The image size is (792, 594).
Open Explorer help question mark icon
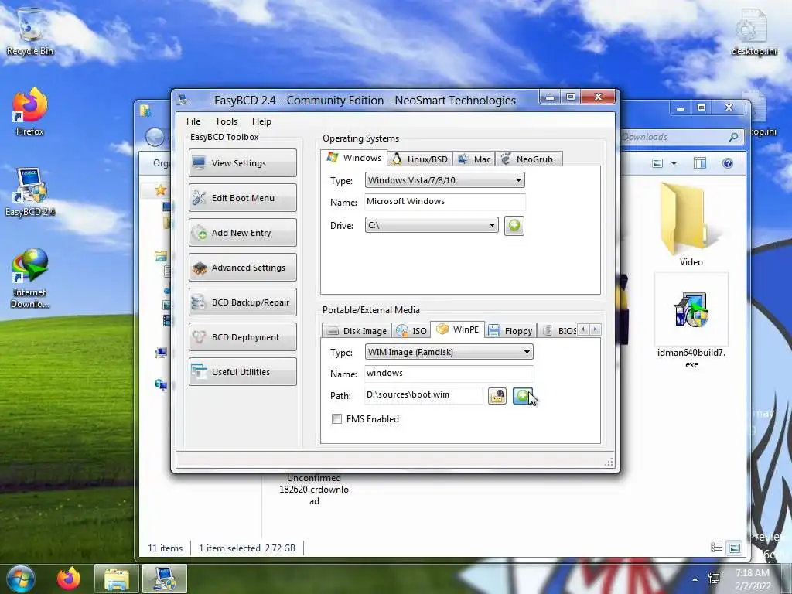(727, 163)
